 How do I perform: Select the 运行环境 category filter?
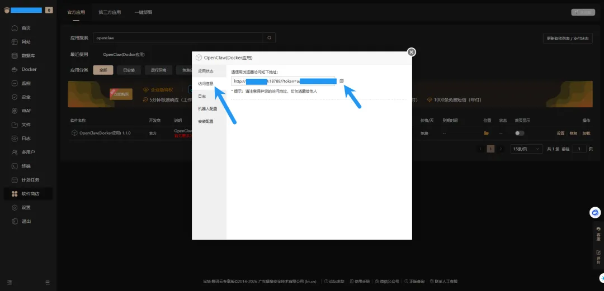158,70
